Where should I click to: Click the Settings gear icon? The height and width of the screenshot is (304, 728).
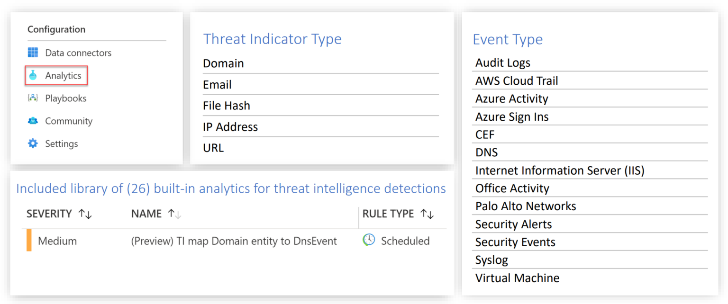tap(33, 143)
